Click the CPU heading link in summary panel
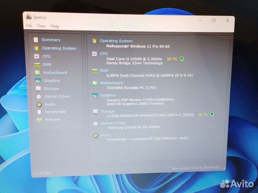The height and width of the screenshot is (193, 258). (104, 54)
